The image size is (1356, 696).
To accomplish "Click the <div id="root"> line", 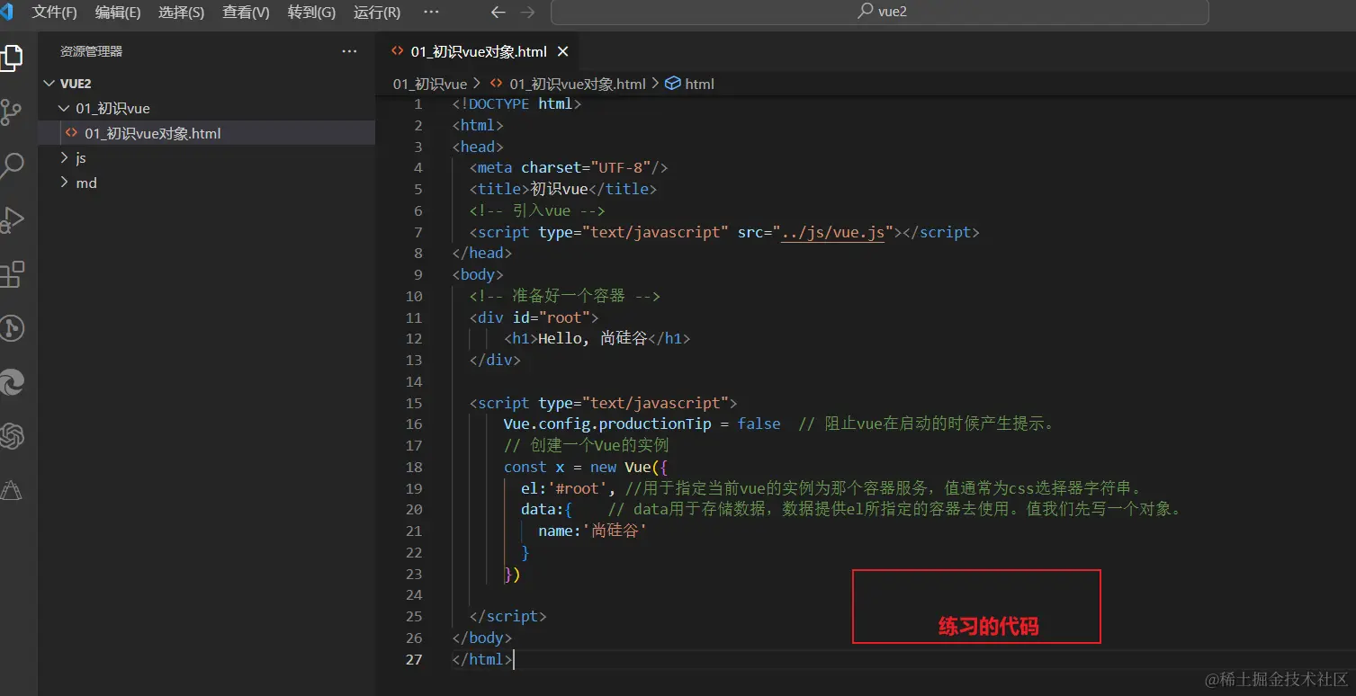I will click(534, 317).
